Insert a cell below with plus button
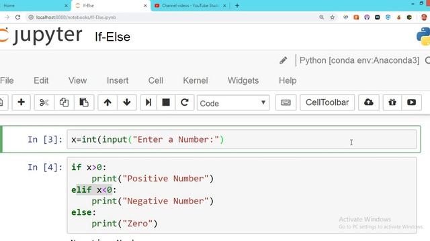 [x=21, y=102]
